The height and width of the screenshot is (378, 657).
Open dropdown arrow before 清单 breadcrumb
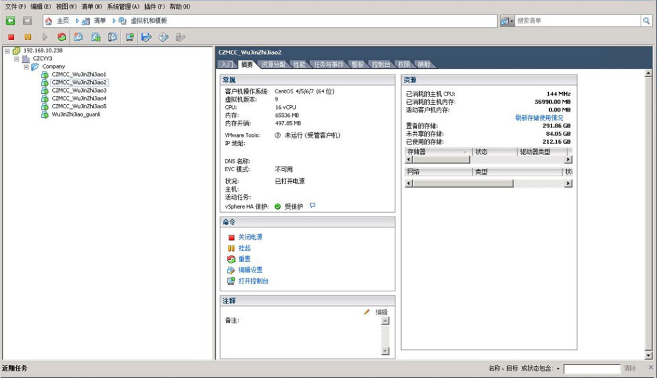(x=77, y=20)
